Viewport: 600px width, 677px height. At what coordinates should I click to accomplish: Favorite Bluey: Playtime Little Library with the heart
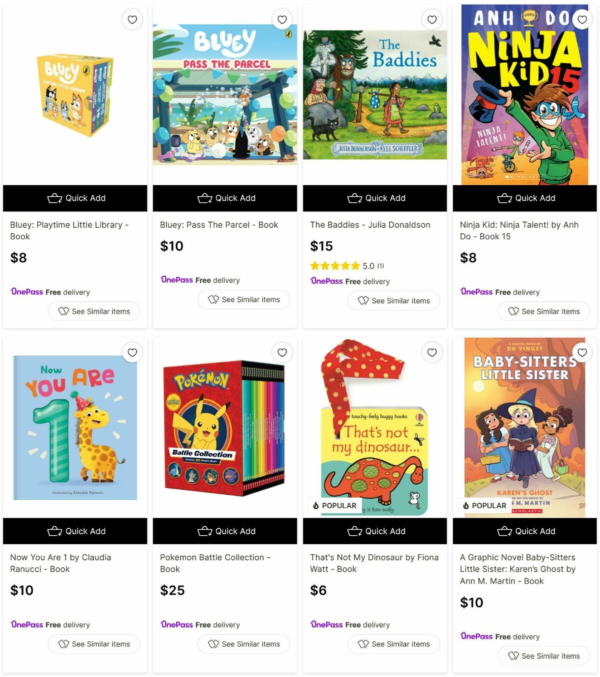[x=132, y=20]
